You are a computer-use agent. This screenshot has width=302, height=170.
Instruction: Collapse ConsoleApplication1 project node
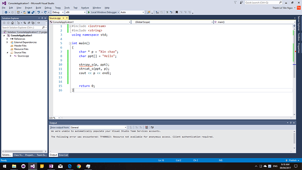click(4, 35)
